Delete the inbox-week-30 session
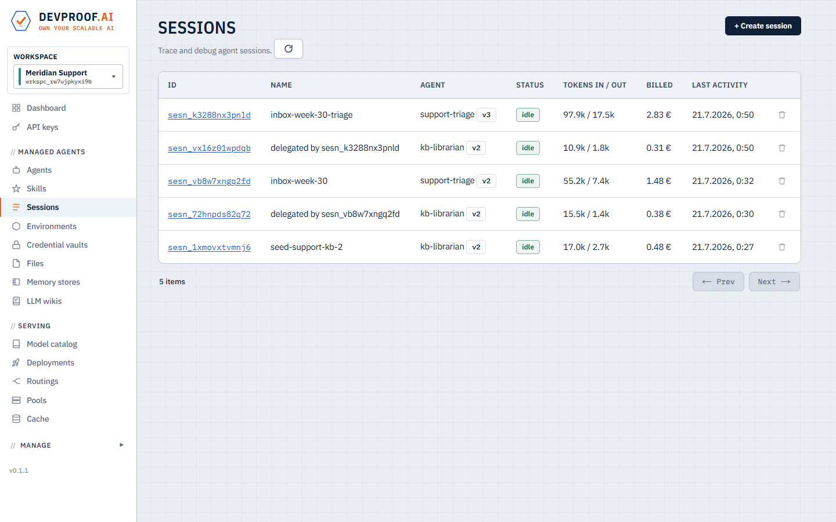836x522 pixels. coord(782,181)
